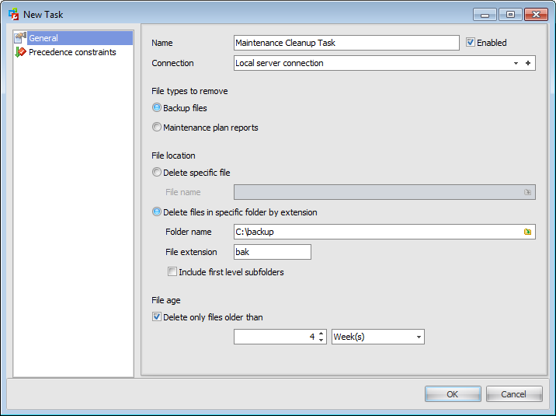This screenshot has height=416, width=556.
Task: Select Maintenance plan reports option
Action: [x=156, y=127]
